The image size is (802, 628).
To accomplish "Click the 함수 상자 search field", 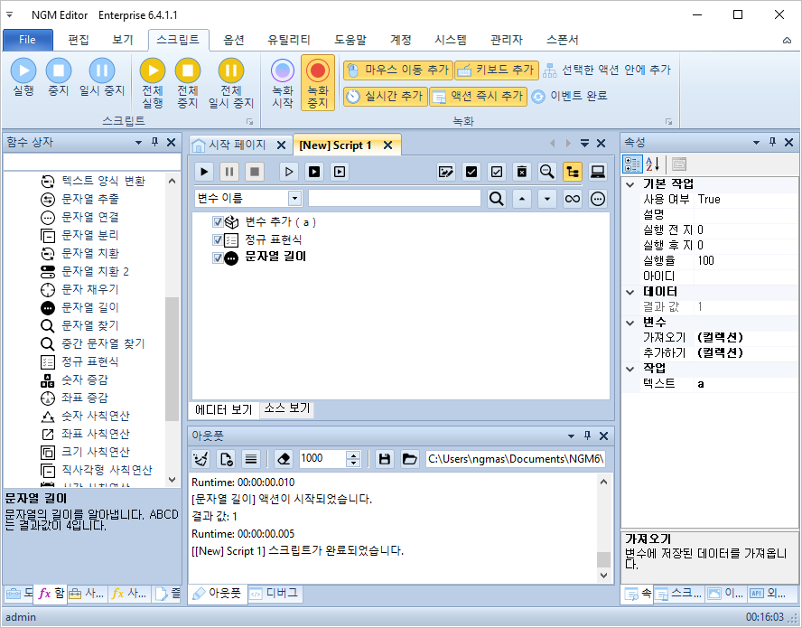I will pyautogui.click(x=91, y=163).
